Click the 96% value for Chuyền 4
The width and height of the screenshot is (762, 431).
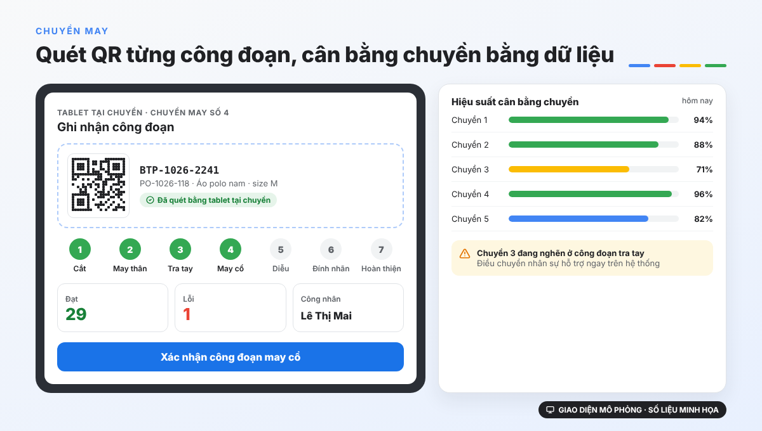703,194
